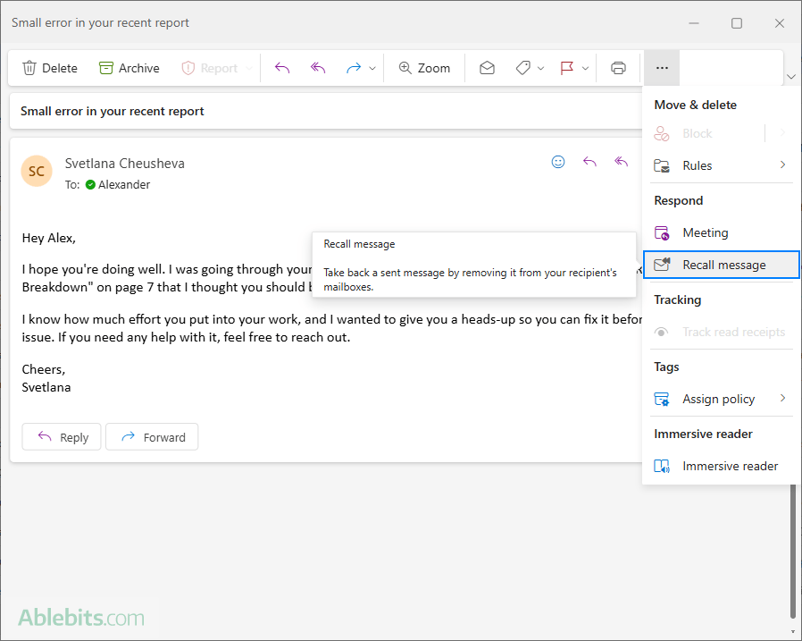Open the print dialog
This screenshot has height=641, width=802.
pos(618,67)
